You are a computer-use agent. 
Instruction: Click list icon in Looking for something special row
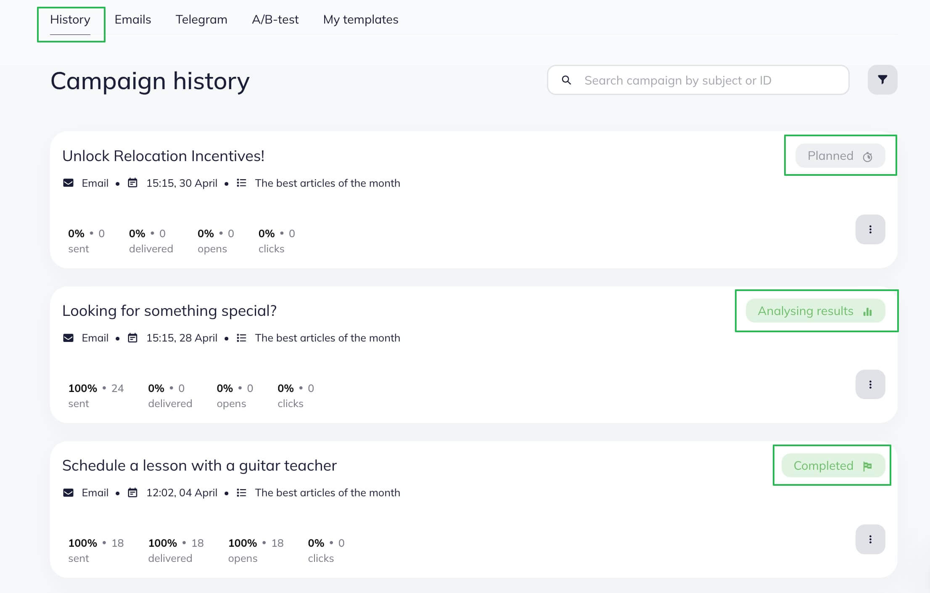[x=241, y=338]
